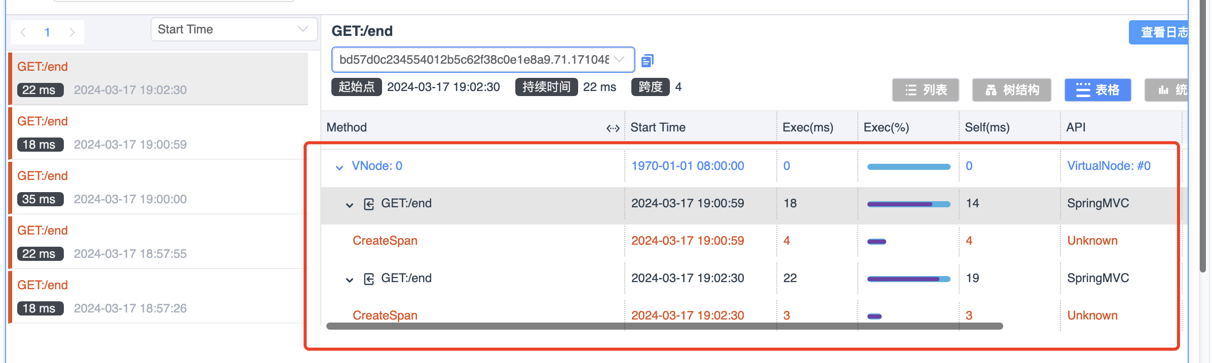This screenshot has width=1212, height=363.
Task: Click the 查看日志 view logs button
Action: tap(1160, 32)
